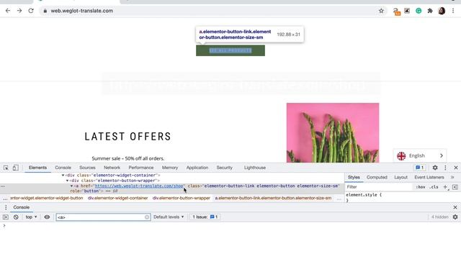Image resolution: width=461 pixels, height=259 pixels.
Task: Open the Network tab
Action: [x=112, y=168]
